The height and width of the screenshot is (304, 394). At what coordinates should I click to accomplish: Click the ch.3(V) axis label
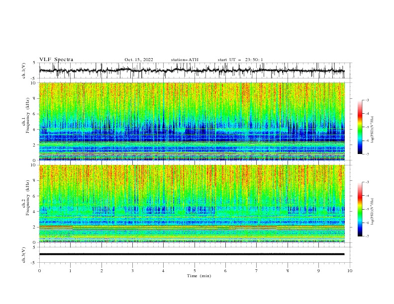coord(24,255)
